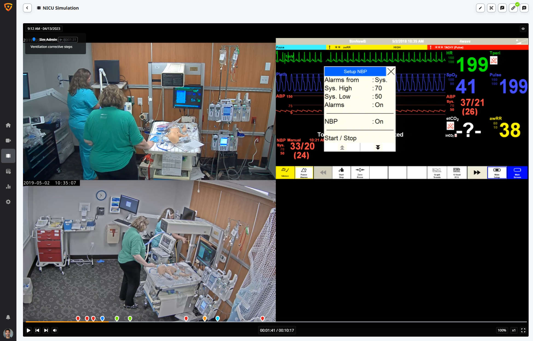The width and height of the screenshot is (533, 341).
Task: Open the comments chat icon
Action: pyautogui.click(x=524, y=8)
